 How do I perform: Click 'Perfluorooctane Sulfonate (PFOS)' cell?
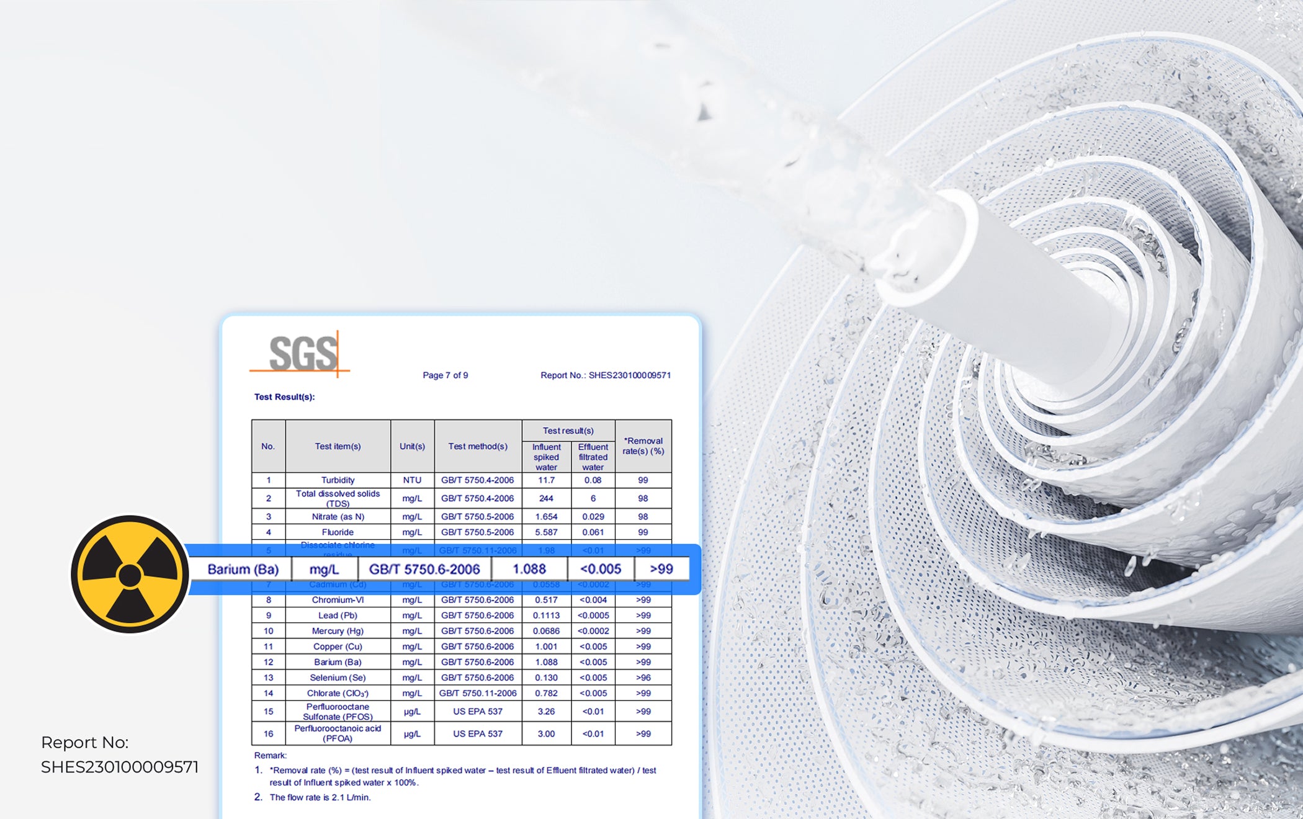[338, 712]
